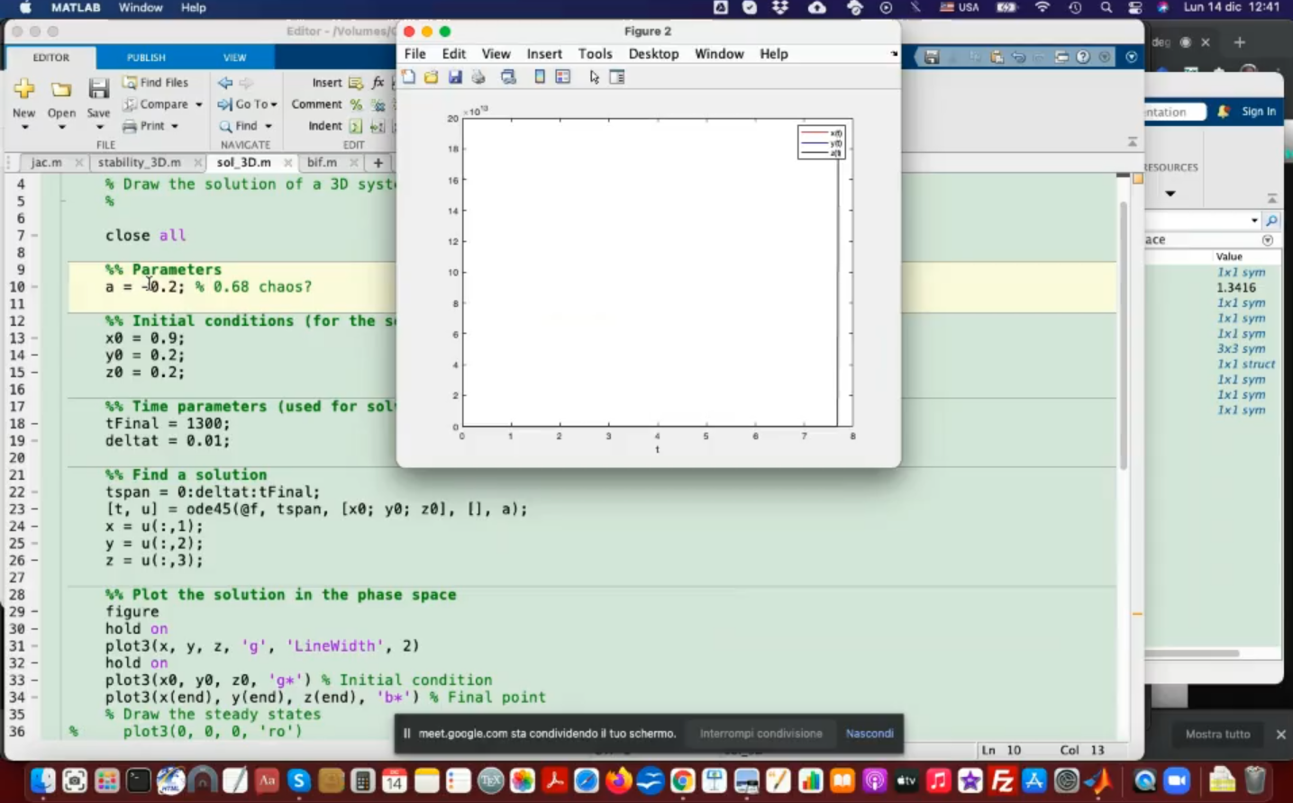The height and width of the screenshot is (803, 1293).
Task: Click the Print Figure icon in Figure 2
Action: tap(478, 77)
